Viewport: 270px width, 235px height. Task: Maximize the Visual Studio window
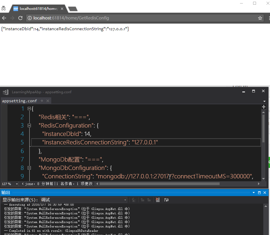(253, 91)
